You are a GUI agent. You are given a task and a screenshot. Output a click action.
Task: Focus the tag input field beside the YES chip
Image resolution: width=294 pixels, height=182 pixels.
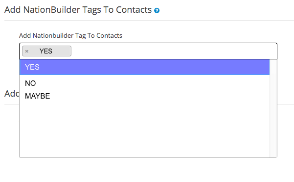click(x=174, y=51)
